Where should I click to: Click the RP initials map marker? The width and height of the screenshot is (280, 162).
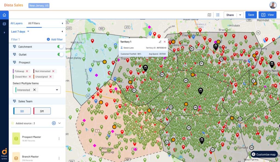pos(186,80)
